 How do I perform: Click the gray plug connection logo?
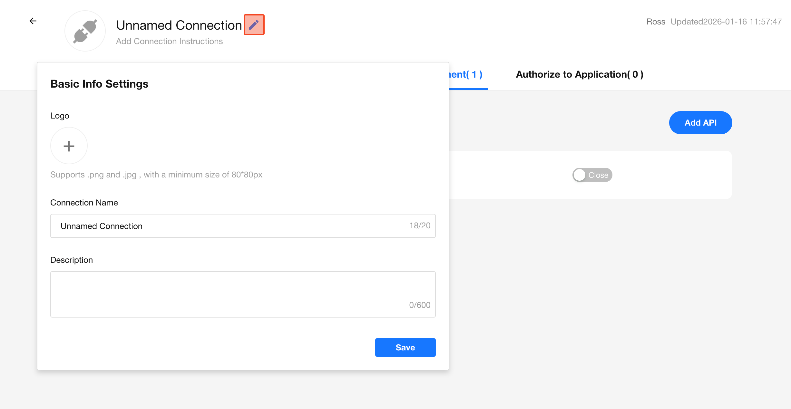[x=85, y=31]
